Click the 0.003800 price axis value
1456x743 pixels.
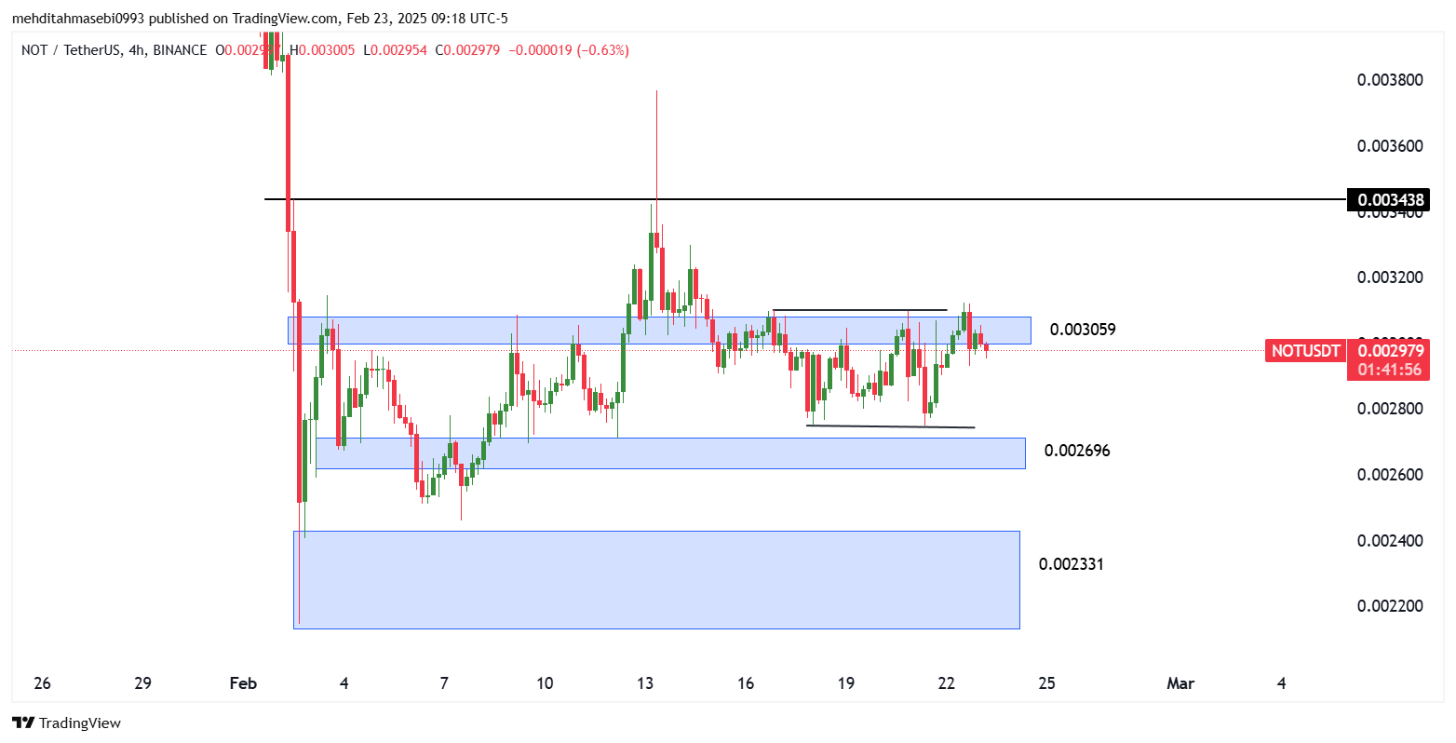pos(1390,80)
